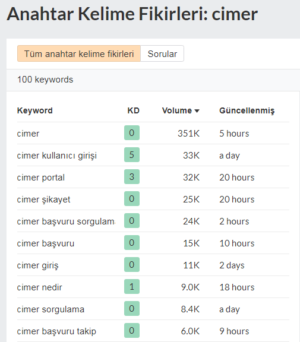Click the KD badge 0 in 'cimer şikayet' row
This screenshot has width=300, height=342.
(132, 199)
